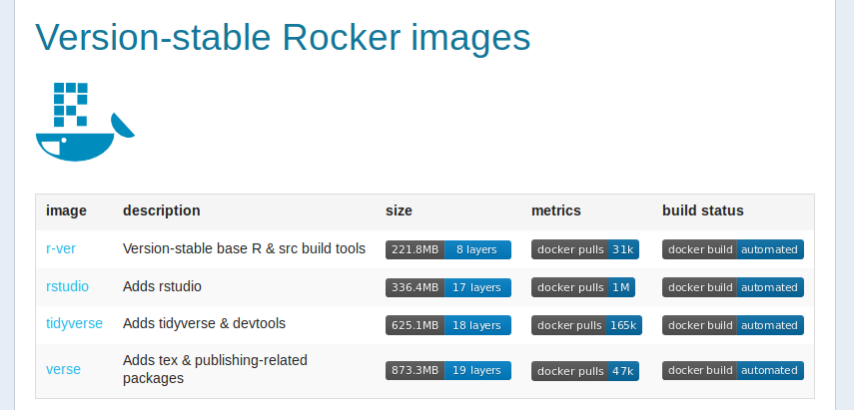Click tidyverse docker build automated badge
This screenshot has width=854, height=410.
733,325
